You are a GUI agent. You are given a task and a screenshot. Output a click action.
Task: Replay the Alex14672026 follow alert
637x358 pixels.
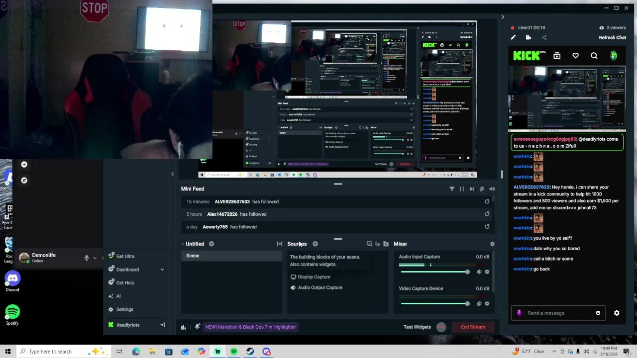point(487,214)
